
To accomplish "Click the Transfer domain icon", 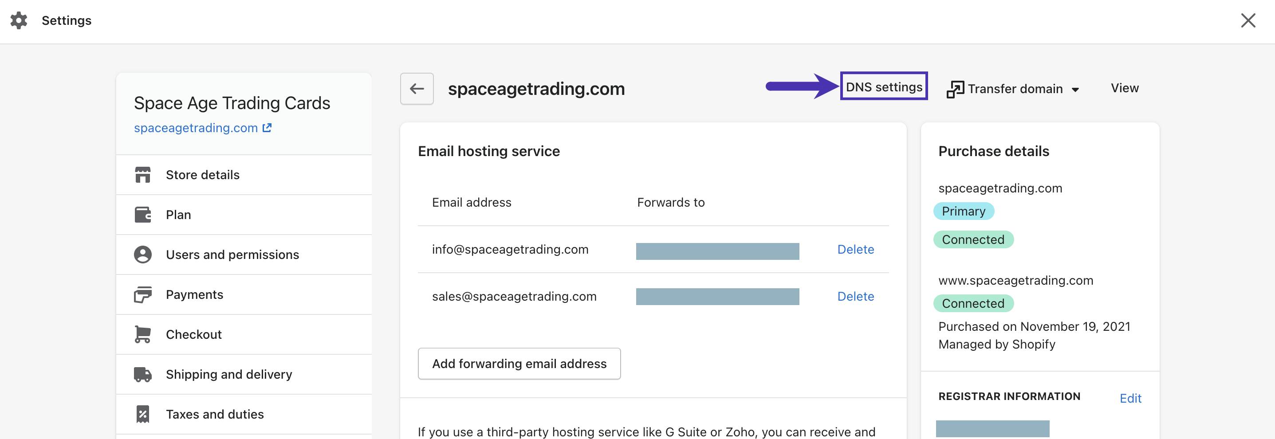I will tap(955, 90).
